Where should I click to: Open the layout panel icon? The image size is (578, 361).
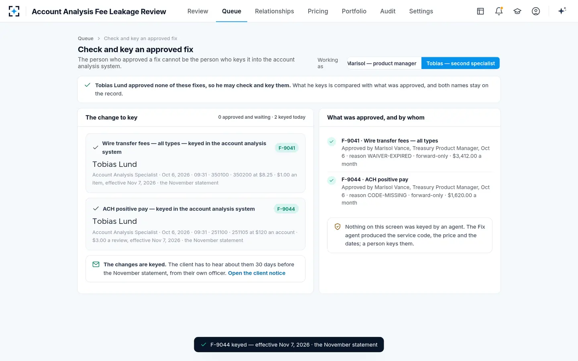point(480,11)
